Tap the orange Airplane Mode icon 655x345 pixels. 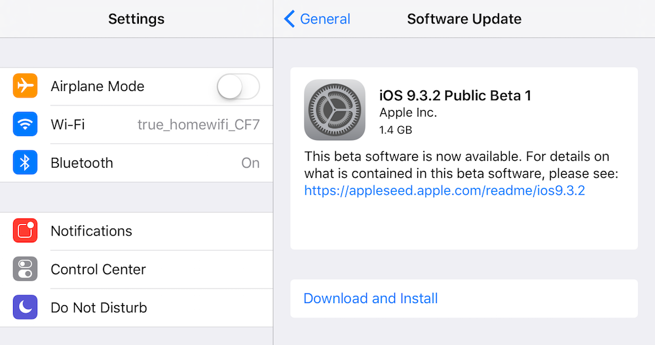[25, 86]
